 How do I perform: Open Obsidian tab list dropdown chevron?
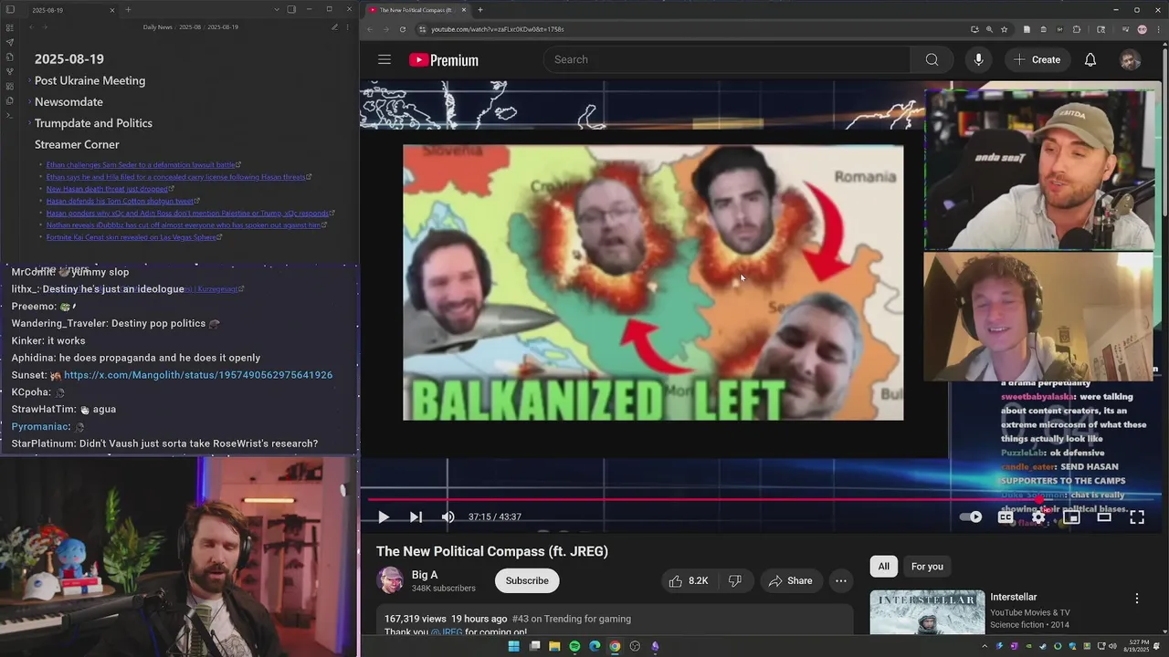[x=277, y=10]
